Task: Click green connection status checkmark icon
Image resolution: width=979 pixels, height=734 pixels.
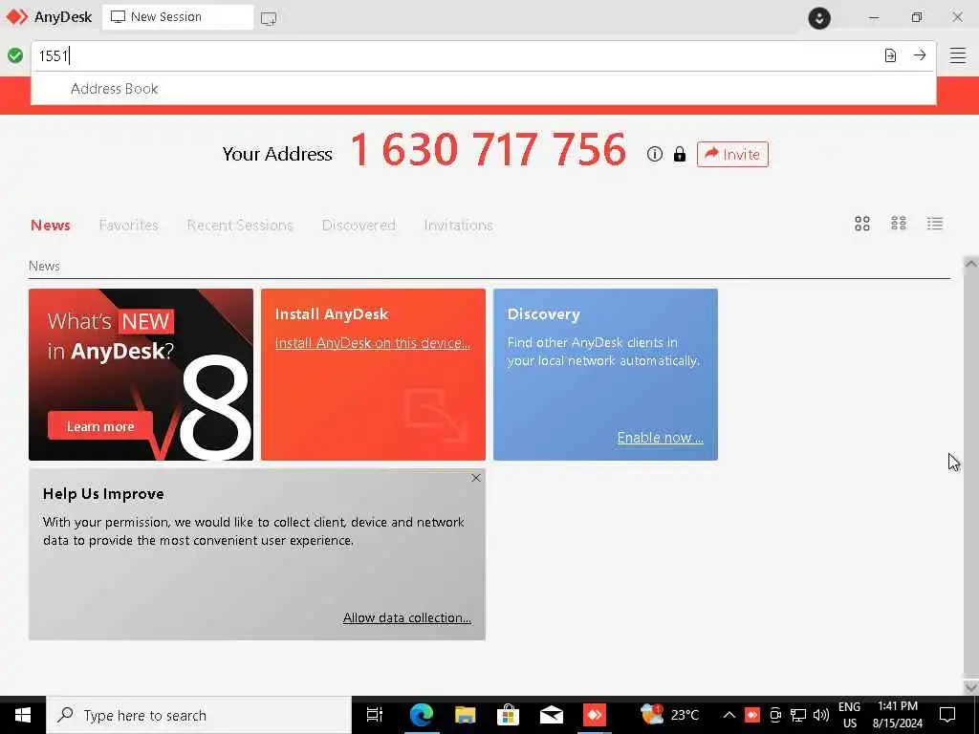Action: 15,55
